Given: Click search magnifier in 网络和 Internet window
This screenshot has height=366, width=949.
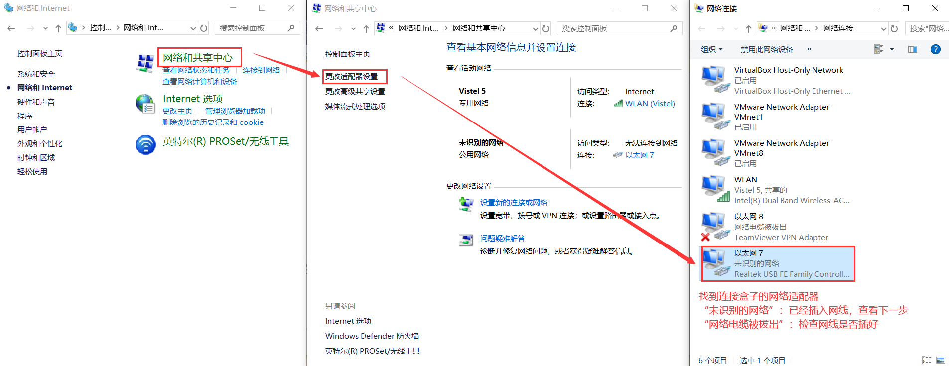Looking at the screenshot, I should tap(291, 28).
